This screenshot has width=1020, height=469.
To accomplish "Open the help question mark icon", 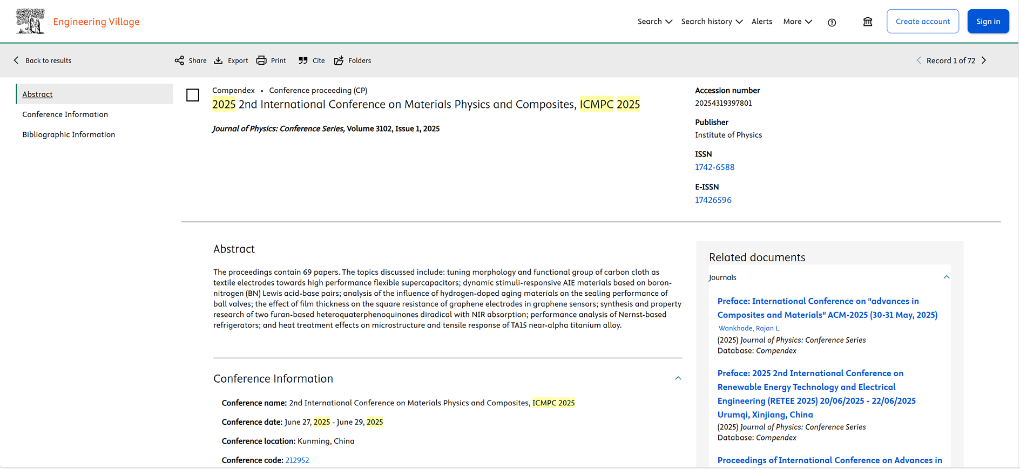I will pos(832,22).
